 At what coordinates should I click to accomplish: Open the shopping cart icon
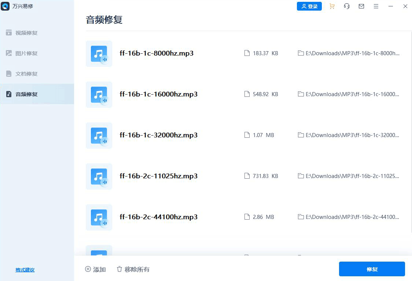(x=332, y=6)
